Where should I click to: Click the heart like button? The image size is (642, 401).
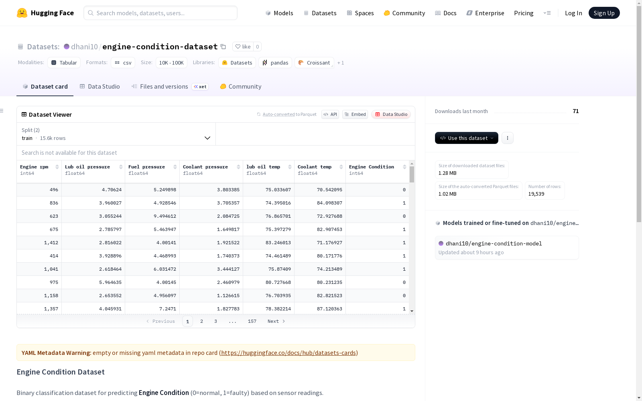click(x=243, y=47)
